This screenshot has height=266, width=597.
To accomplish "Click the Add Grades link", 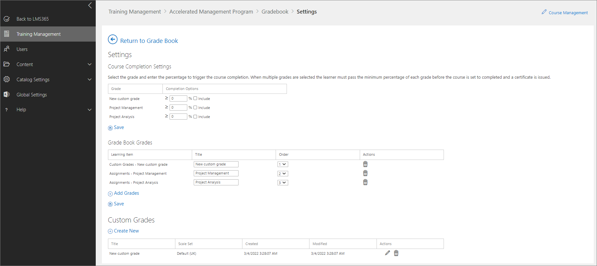I will pyautogui.click(x=126, y=193).
